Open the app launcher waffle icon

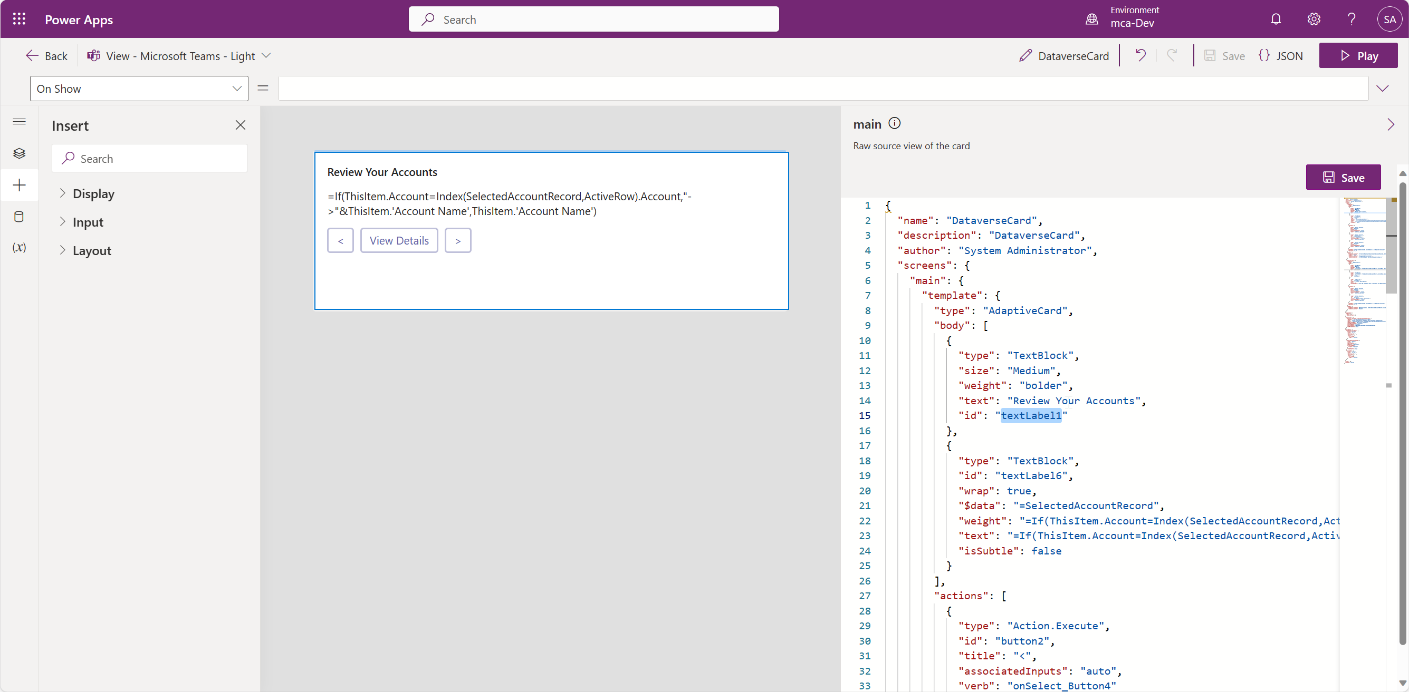tap(18, 18)
